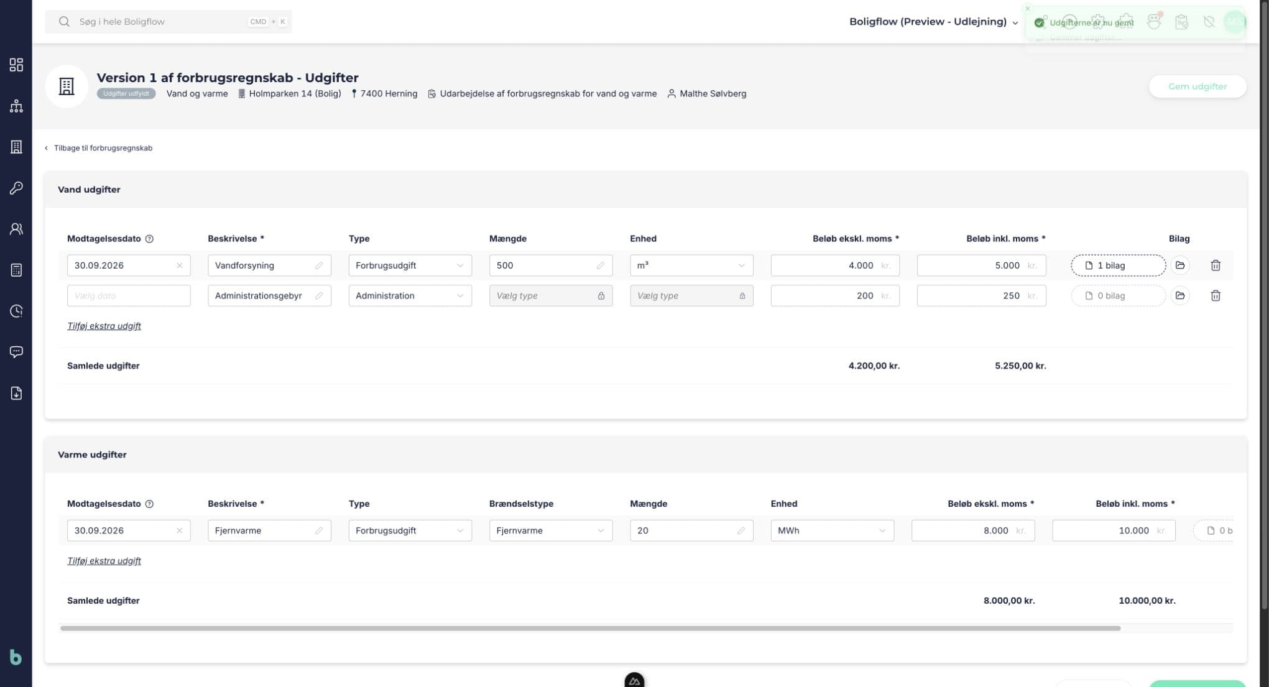The width and height of the screenshot is (1269, 687).
Task: Open the building properties icon in sidebar
Action: pyautogui.click(x=16, y=147)
